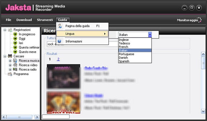Open the second result title link
Viewport: 207px width, 121px height.
pyautogui.click(x=93, y=96)
